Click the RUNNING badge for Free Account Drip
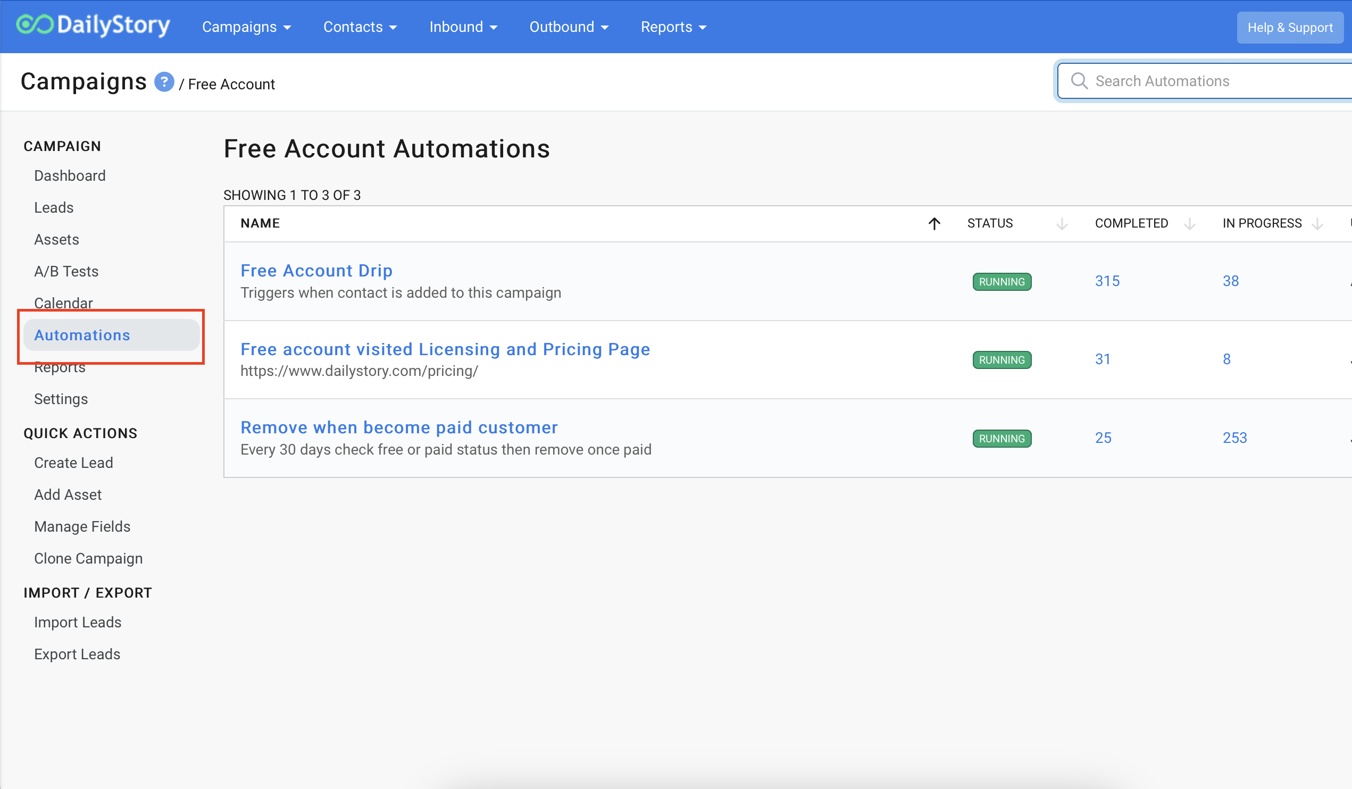 (1001, 282)
